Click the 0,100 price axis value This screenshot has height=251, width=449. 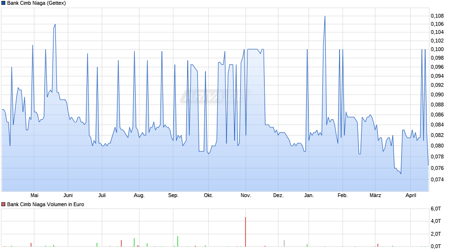(x=437, y=49)
